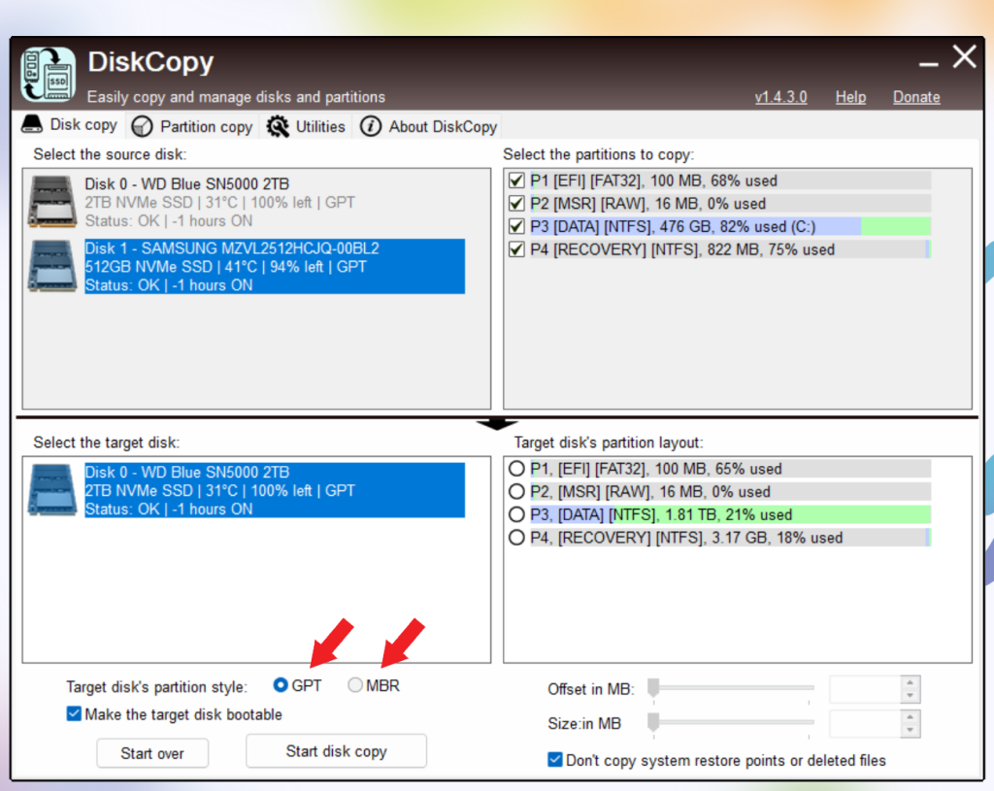This screenshot has height=791, width=994.
Task: Choose MBR partition style
Action: [x=355, y=685]
